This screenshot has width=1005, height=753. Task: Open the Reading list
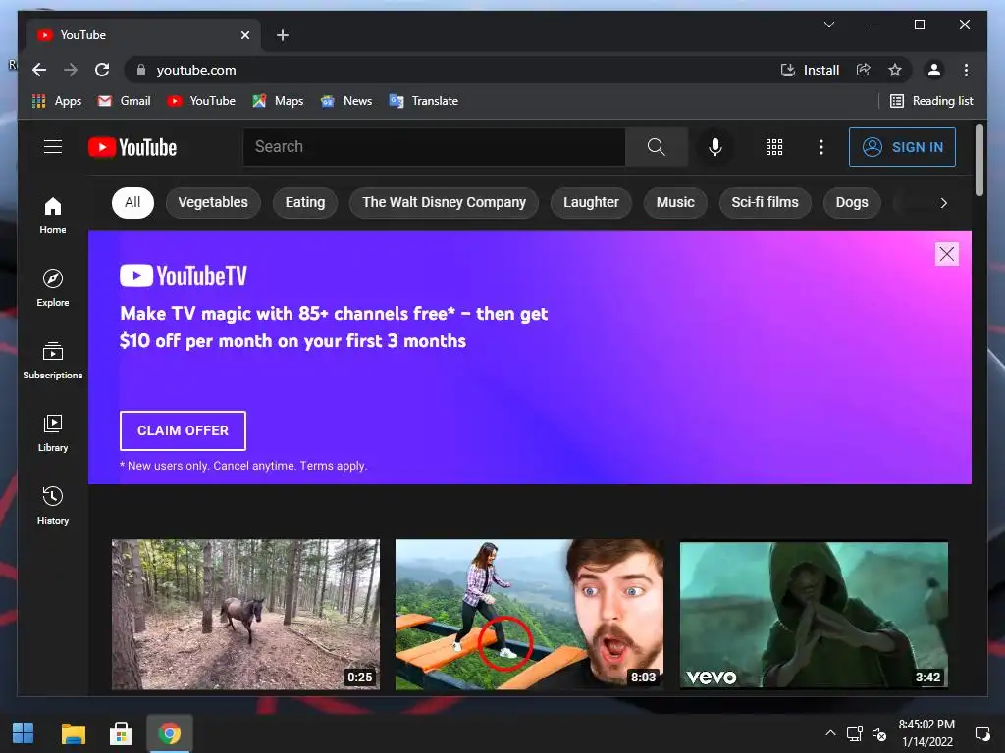[931, 101]
